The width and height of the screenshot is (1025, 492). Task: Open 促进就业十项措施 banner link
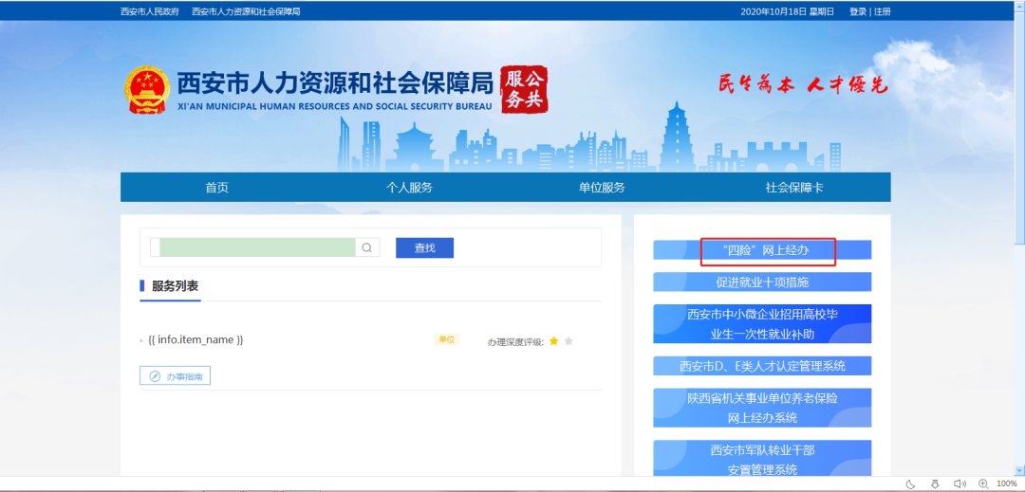click(762, 282)
